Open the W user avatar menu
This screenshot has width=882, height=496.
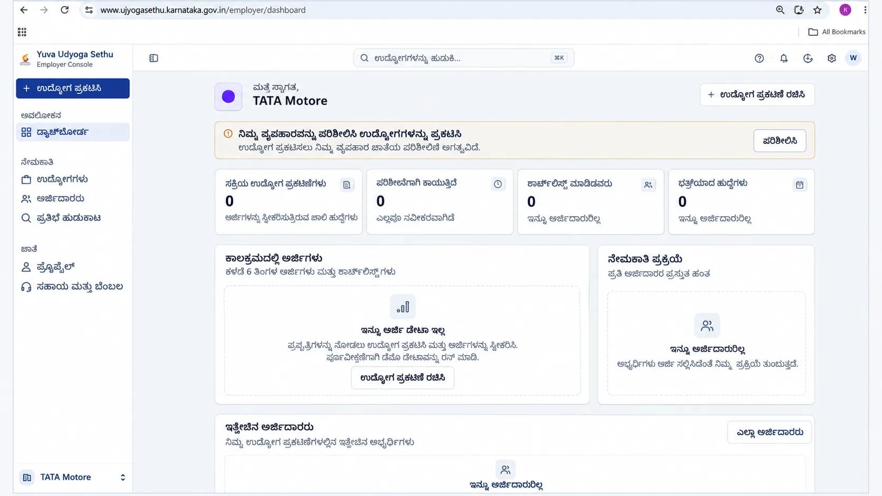click(x=853, y=58)
